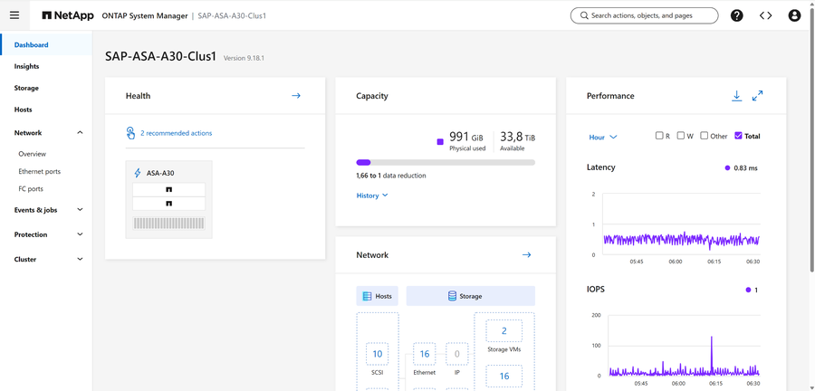The width and height of the screenshot is (815, 391).
Task: Toggle the R read checkbox
Action: (659, 136)
